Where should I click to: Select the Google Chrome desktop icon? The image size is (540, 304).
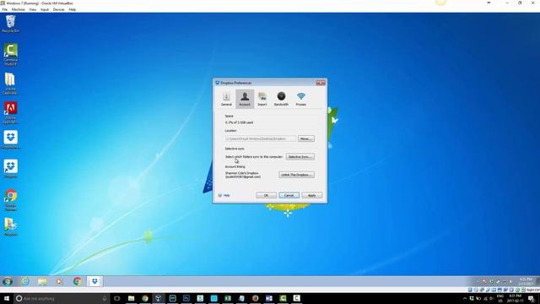10,200
